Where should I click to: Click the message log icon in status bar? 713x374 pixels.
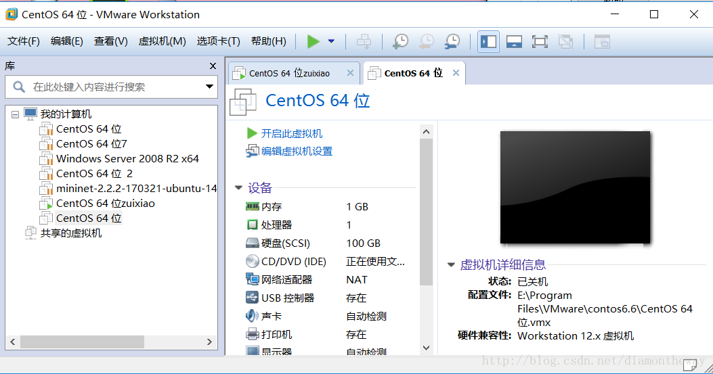[x=689, y=365]
